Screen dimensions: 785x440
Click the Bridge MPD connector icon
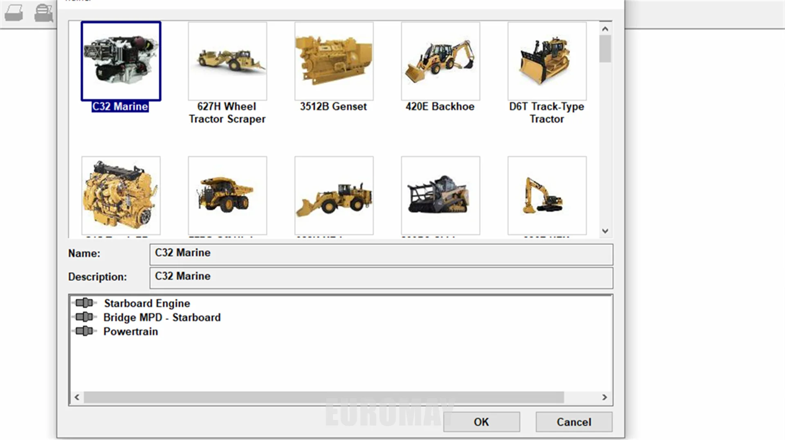(x=84, y=317)
